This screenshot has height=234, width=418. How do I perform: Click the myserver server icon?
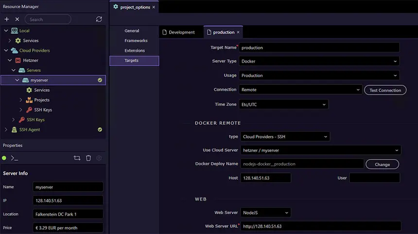26,80
